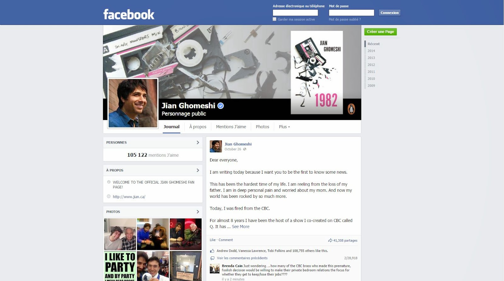Click the Like link under the post
The height and width of the screenshot is (281, 504).
pos(213,240)
